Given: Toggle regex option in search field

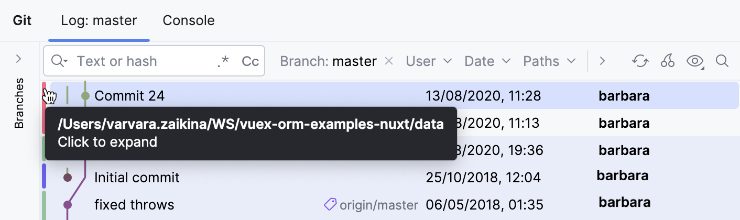Looking at the screenshot, I should pyautogui.click(x=223, y=61).
